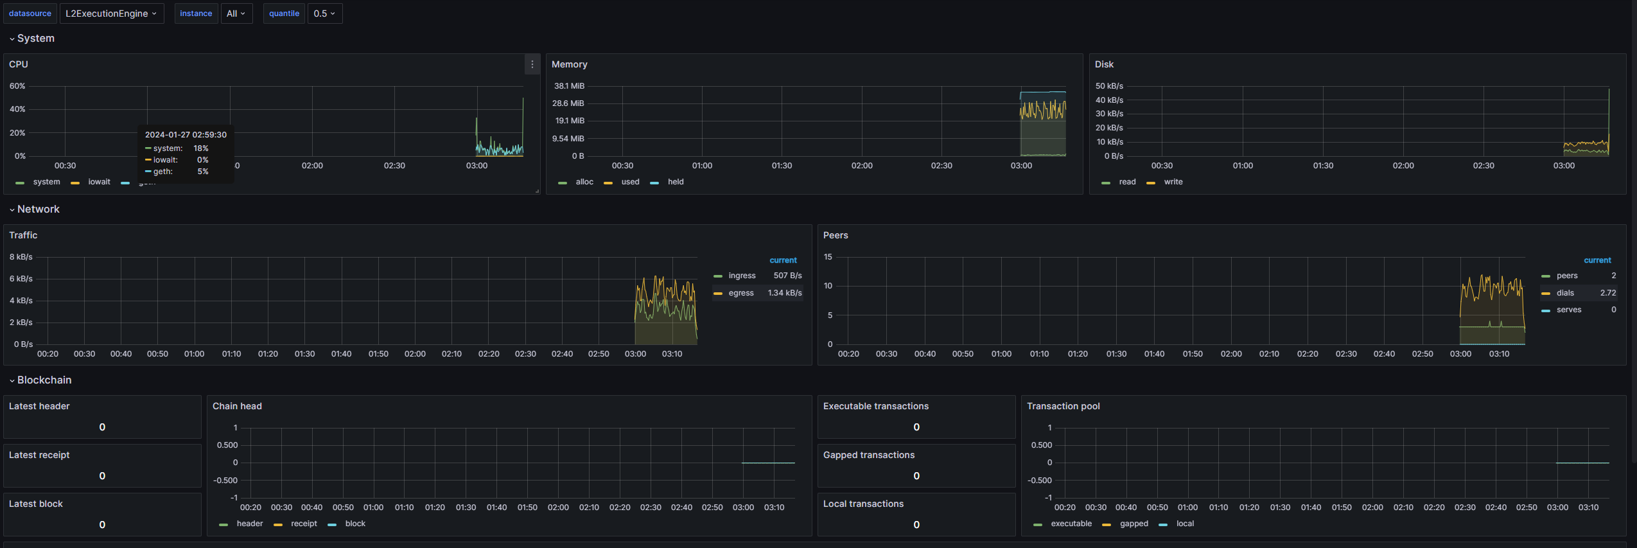Toggle the write series in Disk legend
The width and height of the screenshot is (1637, 548).
[x=1173, y=182]
